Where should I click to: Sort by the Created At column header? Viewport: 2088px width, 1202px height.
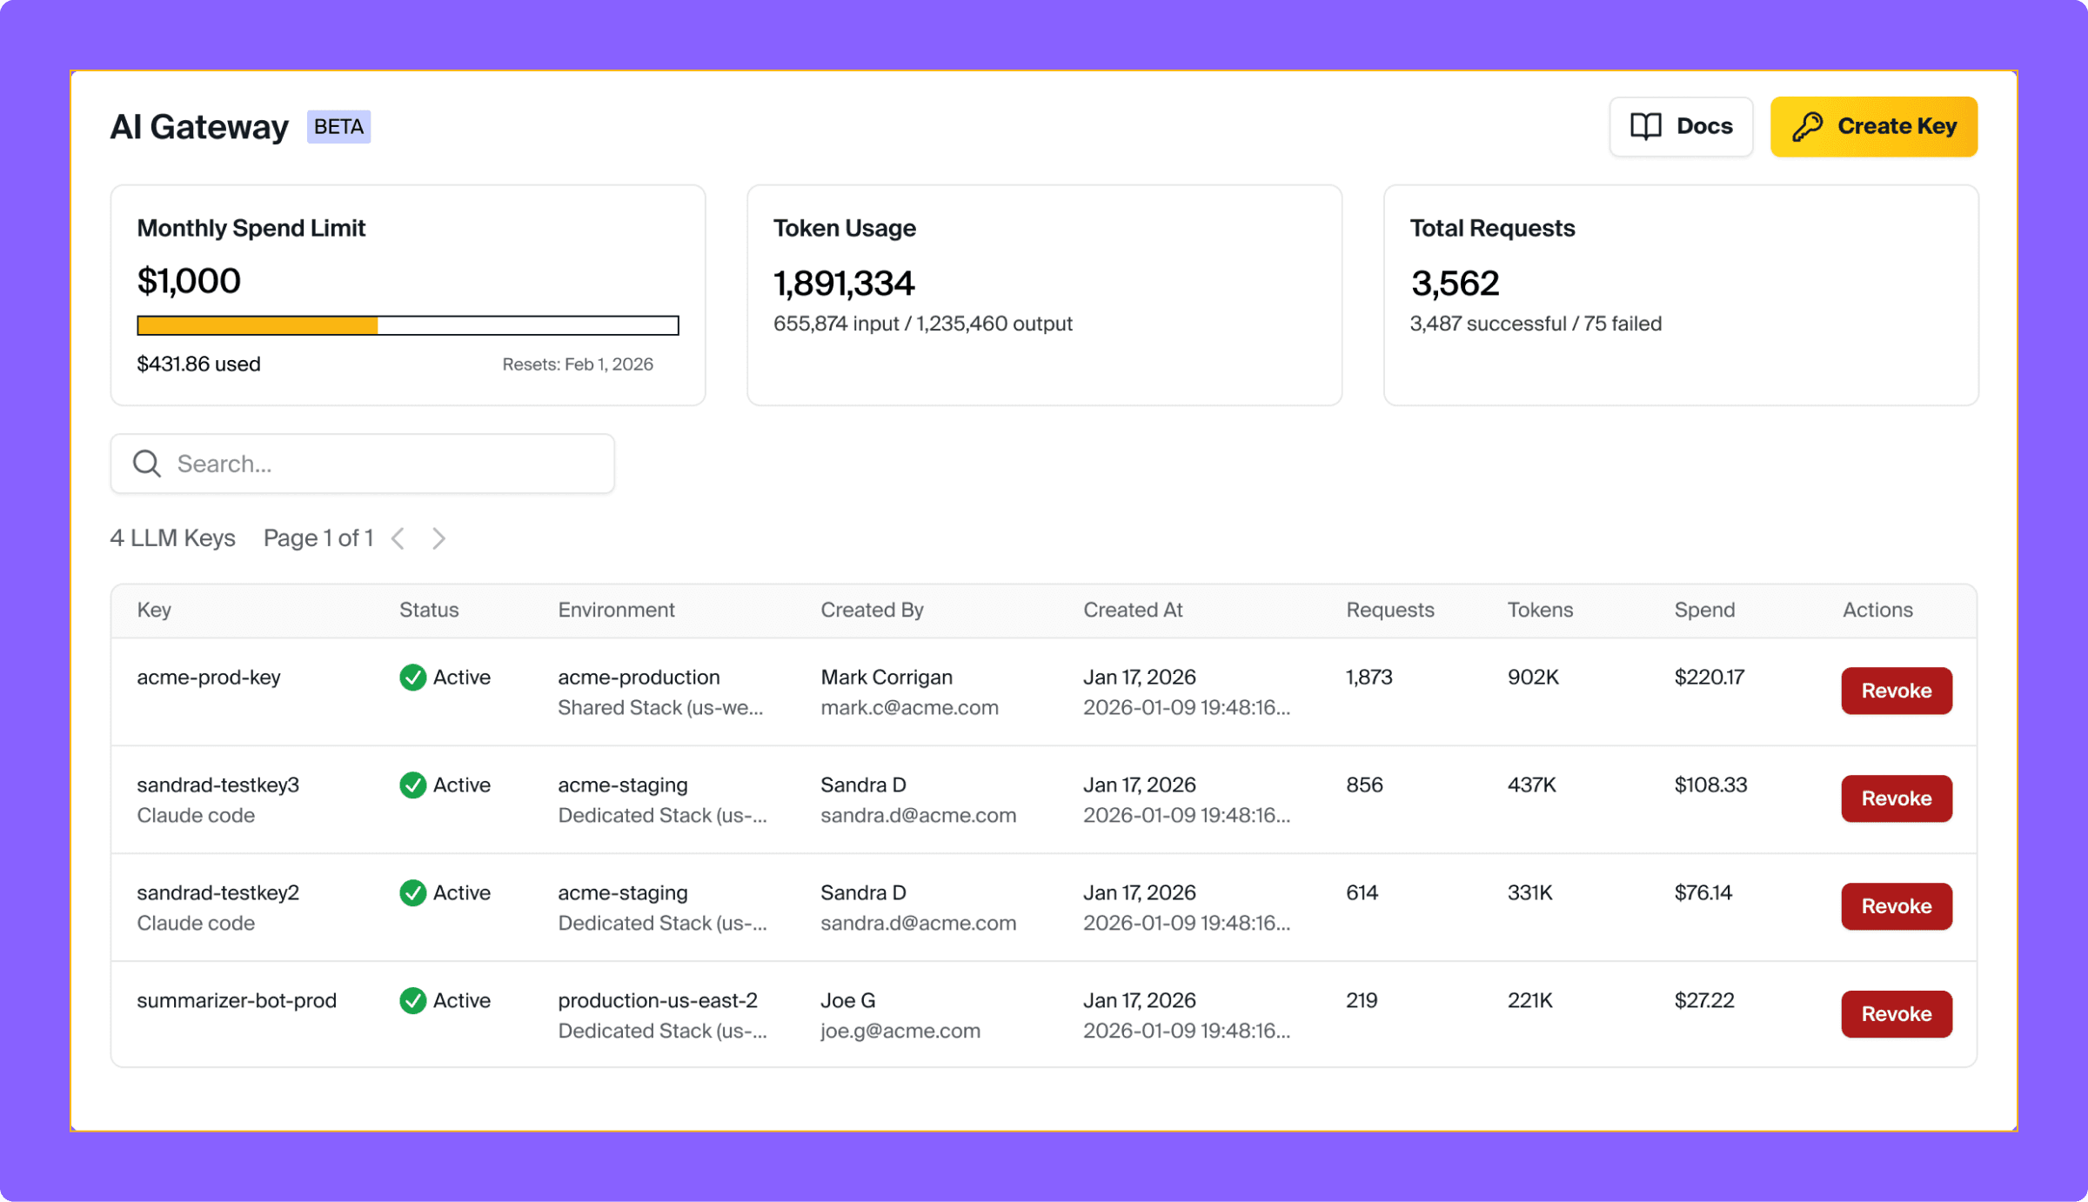tap(1132, 611)
